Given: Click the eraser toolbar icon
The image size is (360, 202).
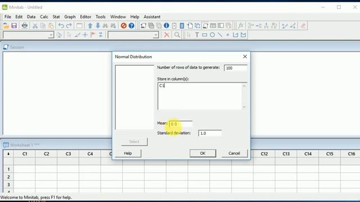Looking at the screenshot, I should [x=303, y=26].
